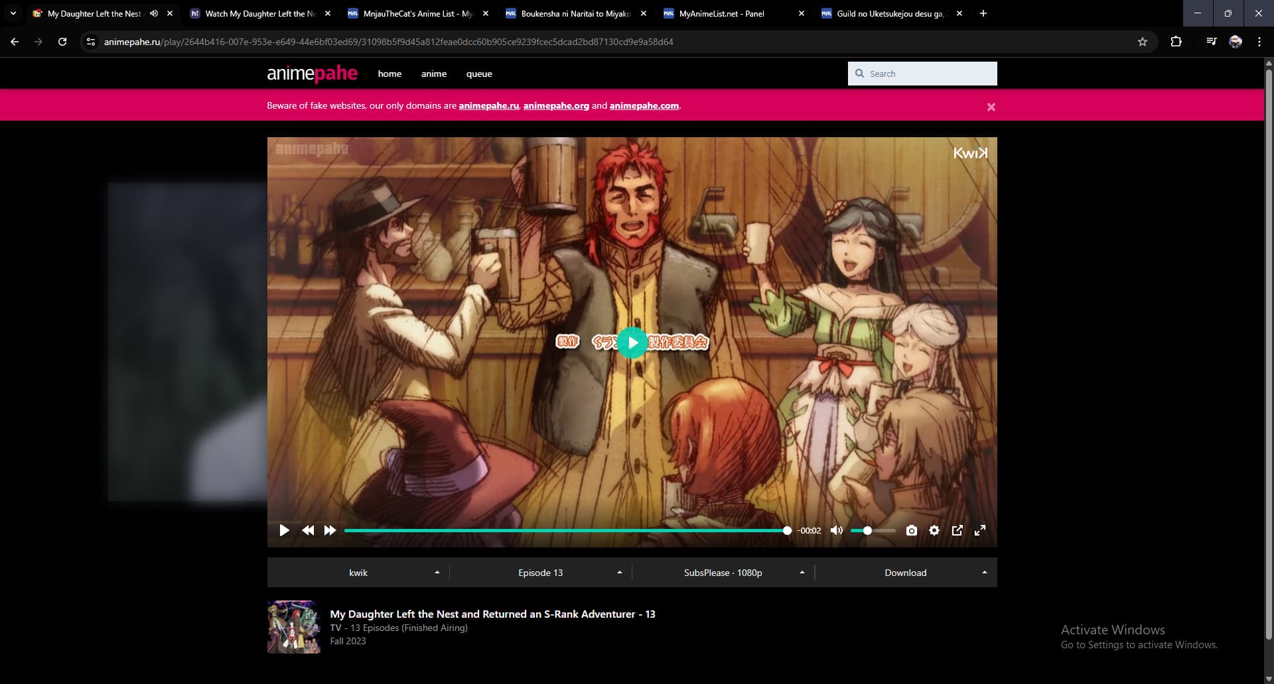Viewport: 1274px width, 684px height.
Task: Enter fullscreen video mode
Action: 980,530
